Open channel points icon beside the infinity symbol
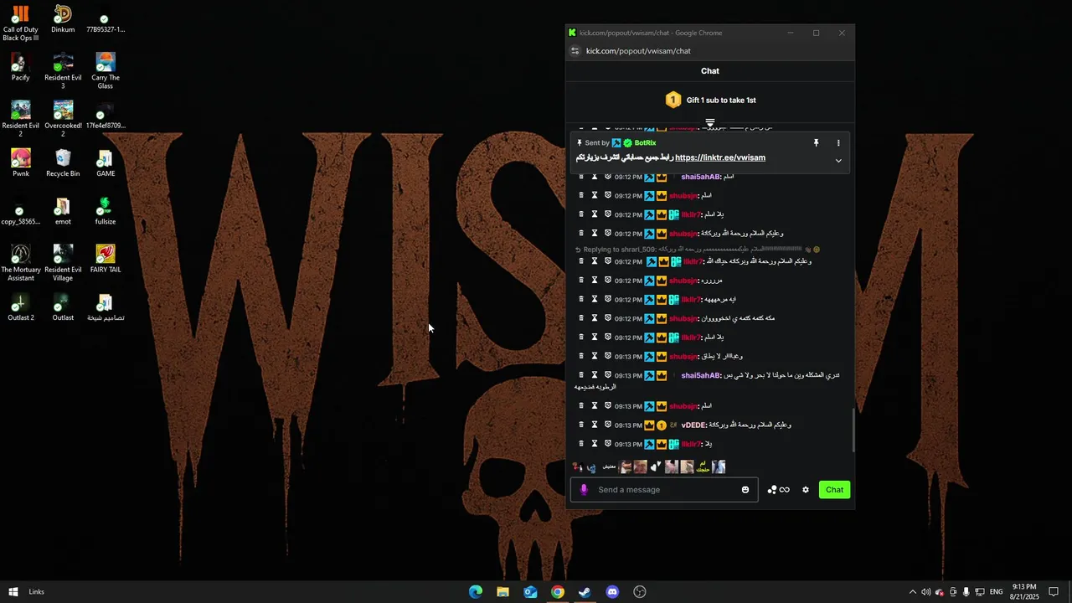 pyautogui.click(x=771, y=490)
